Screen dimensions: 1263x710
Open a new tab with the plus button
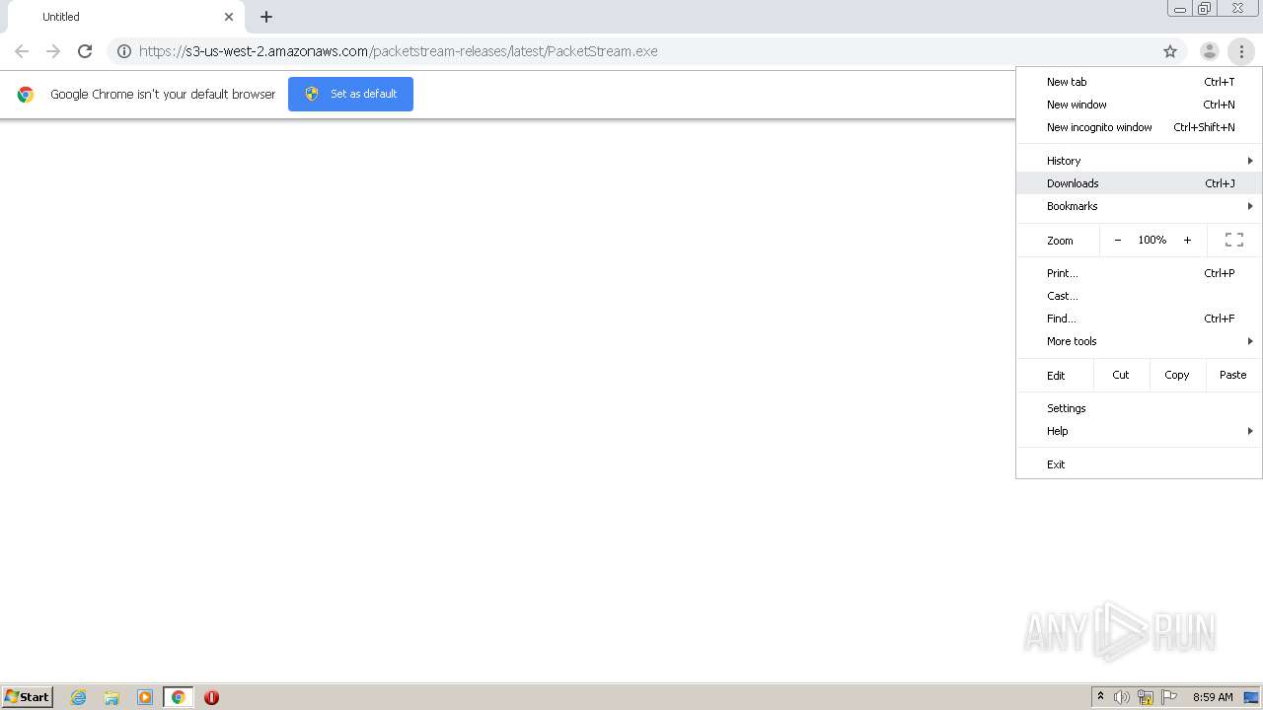[266, 17]
